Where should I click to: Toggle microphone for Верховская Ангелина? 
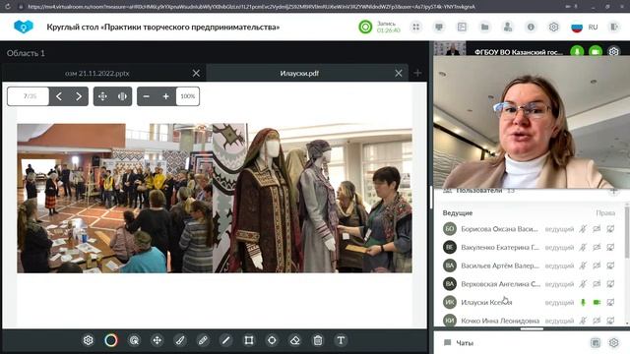click(583, 284)
